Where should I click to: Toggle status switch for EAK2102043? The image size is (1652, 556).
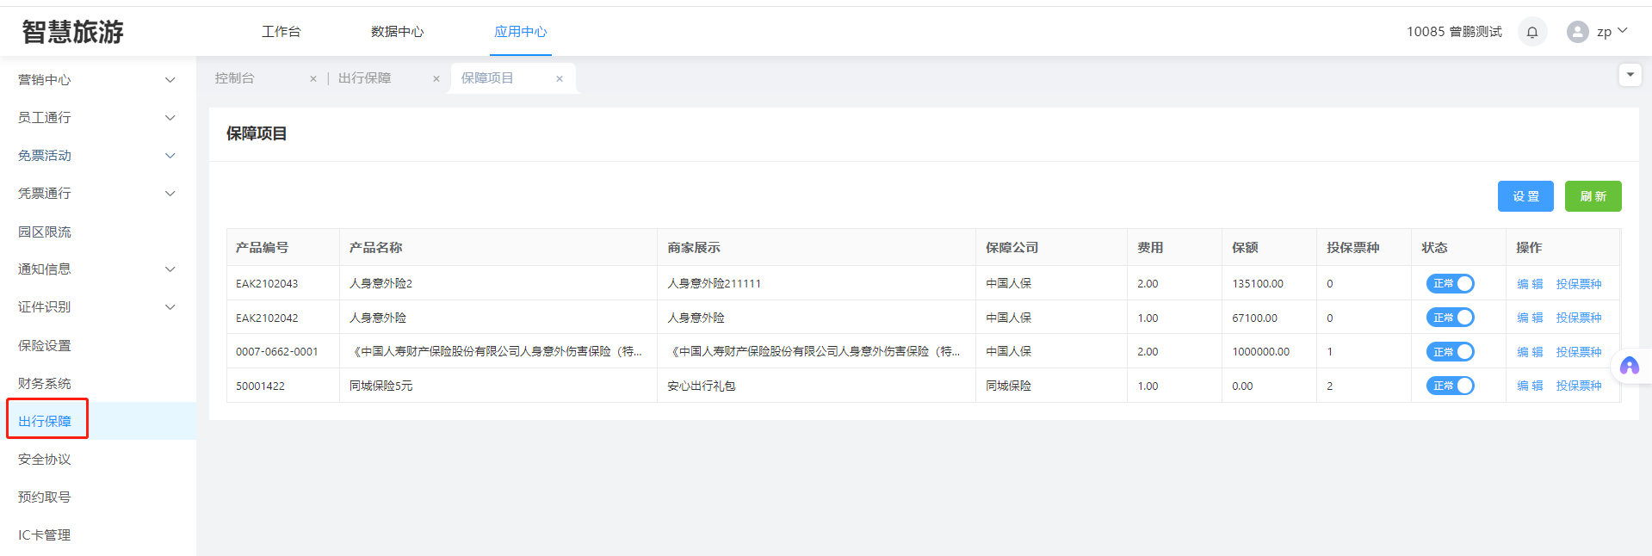coord(1451,283)
